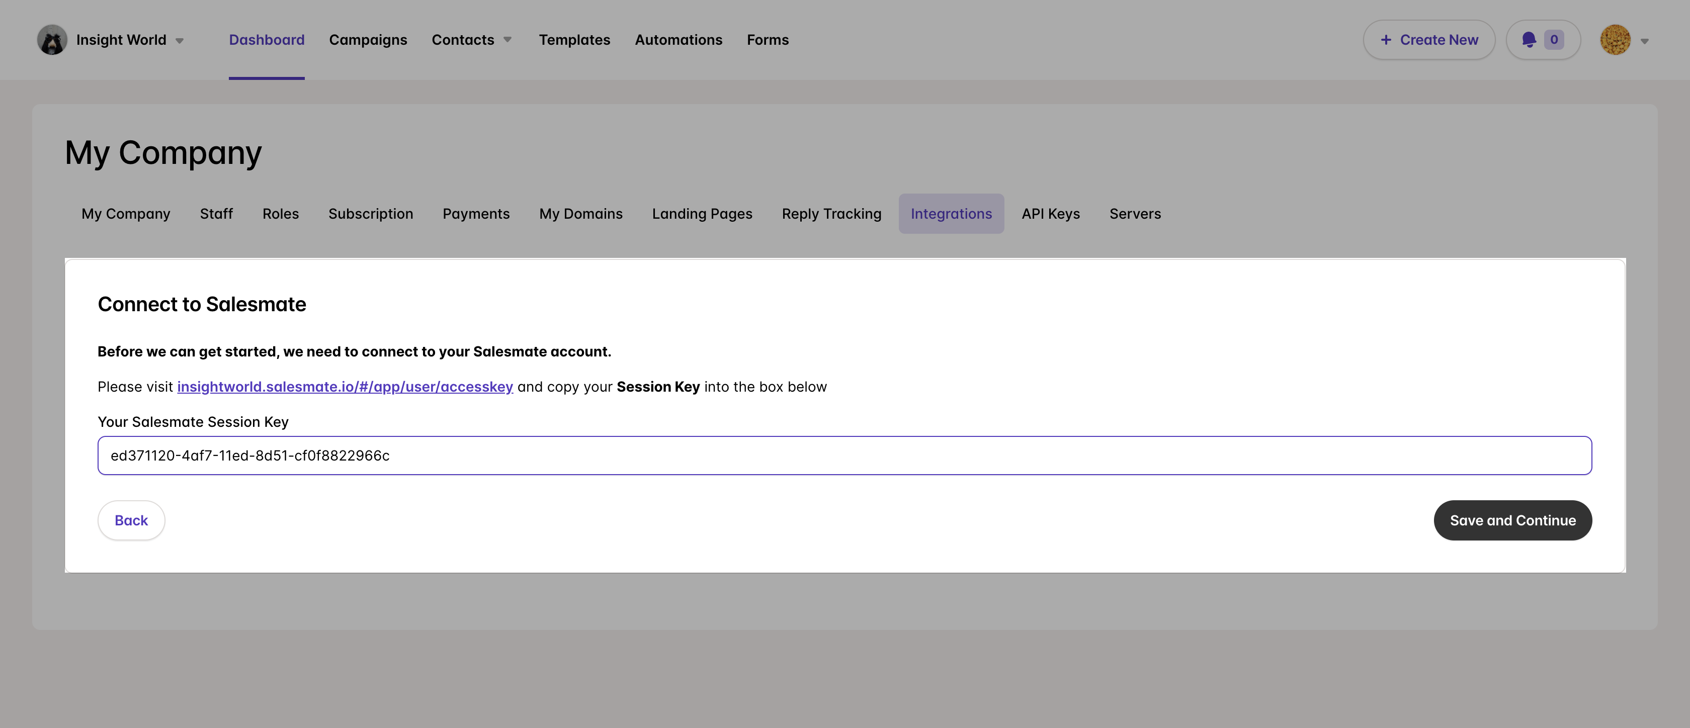Image resolution: width=1690 pixels, height=728 pixels.
Task: Click Save and Continue
Action: pos(1513,521)
